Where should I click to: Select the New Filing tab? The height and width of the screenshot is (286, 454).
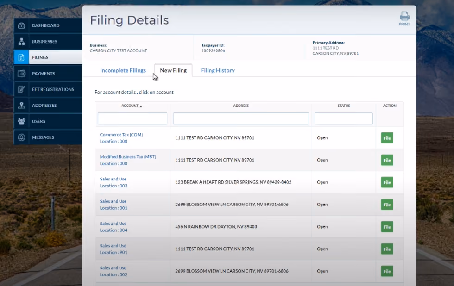coord(173,70)
